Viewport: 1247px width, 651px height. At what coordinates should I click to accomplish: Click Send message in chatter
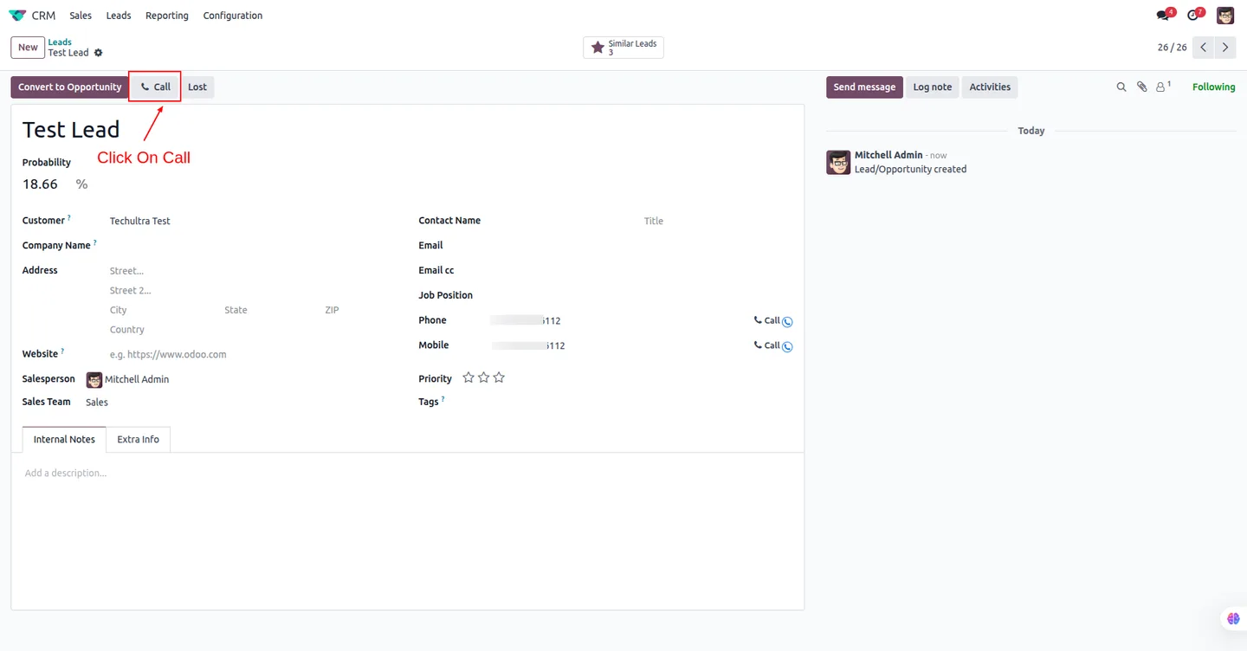864,87
